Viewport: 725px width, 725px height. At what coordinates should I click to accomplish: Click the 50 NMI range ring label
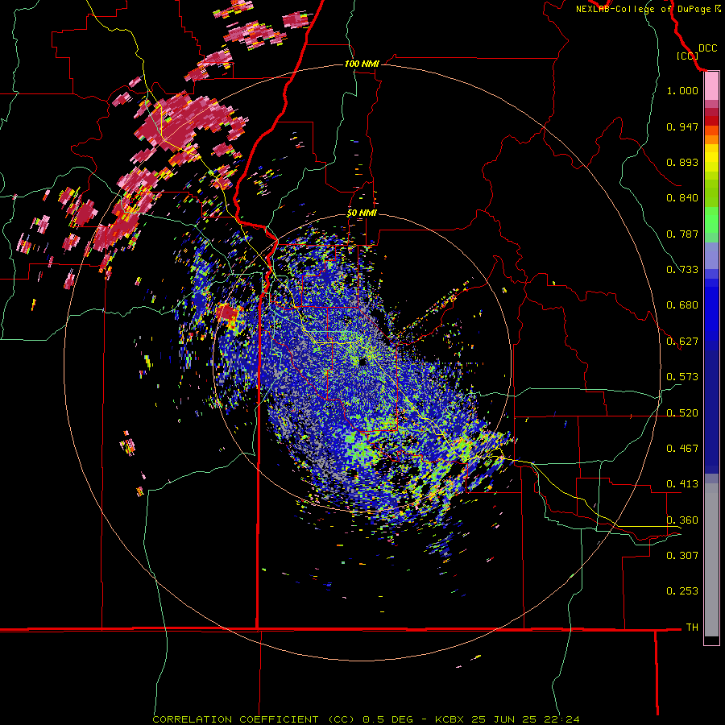[x=362, y=213]
